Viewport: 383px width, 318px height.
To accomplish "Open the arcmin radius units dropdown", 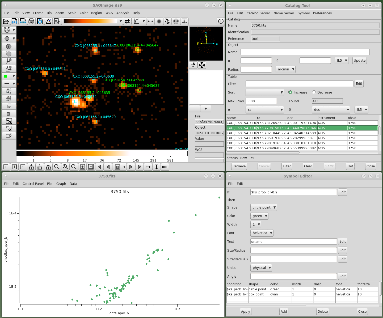I will point(285,69).
